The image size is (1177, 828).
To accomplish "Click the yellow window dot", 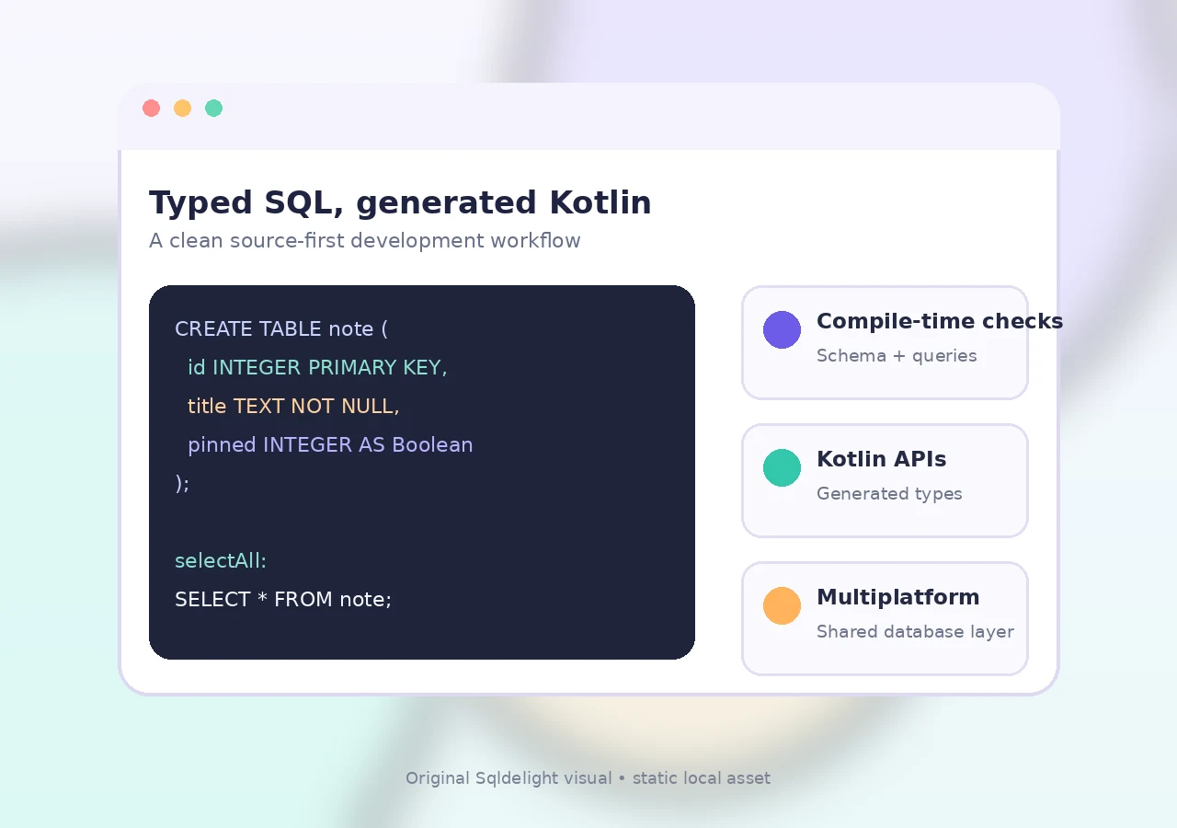I will coord(183,109).
